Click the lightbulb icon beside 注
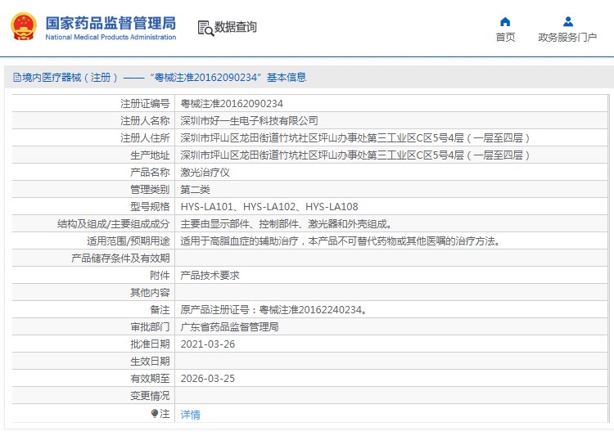Image resolution: width=614 pixels, height=436 pixels. pos(154,414)
